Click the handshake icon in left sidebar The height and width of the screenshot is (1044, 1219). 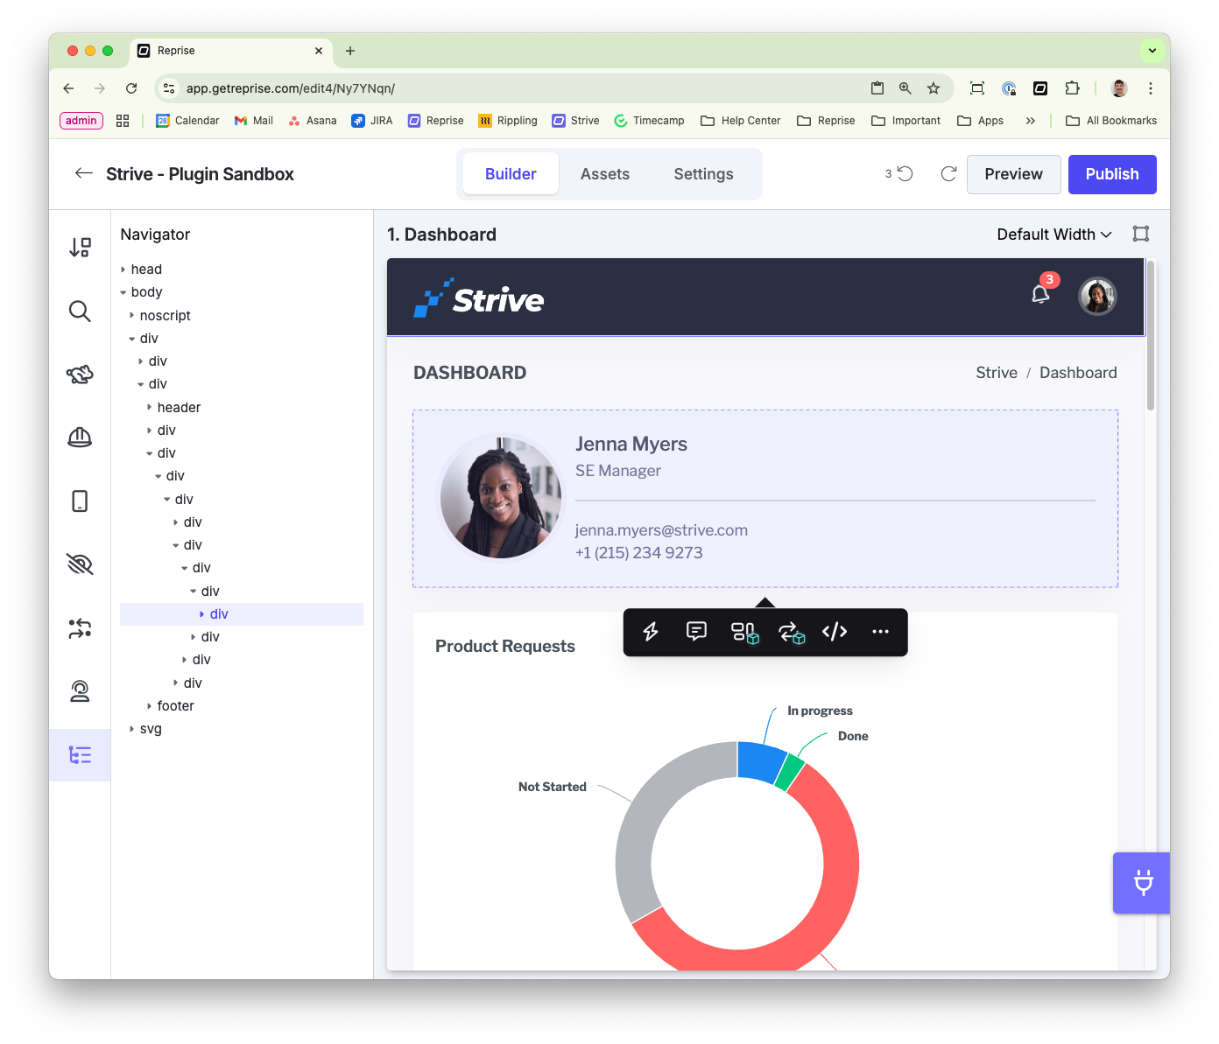coord(80,375)
